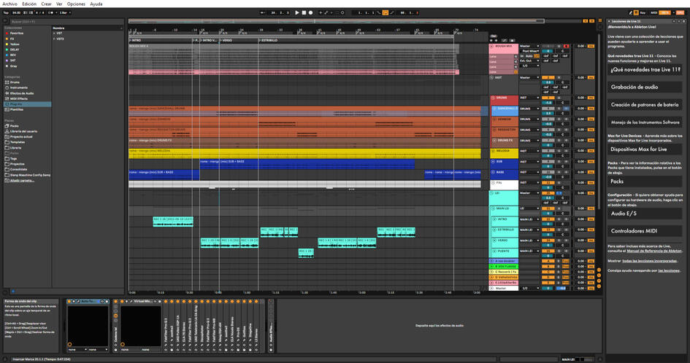The width and height of the screenshot is (690, 363).
Task: Open the Opciones menu
Action: click(76, 4)
